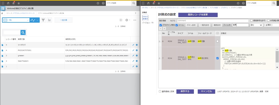The image size is (279, 105).
Task: Click 既存レコードを変更 button
Action: (198, 15)
